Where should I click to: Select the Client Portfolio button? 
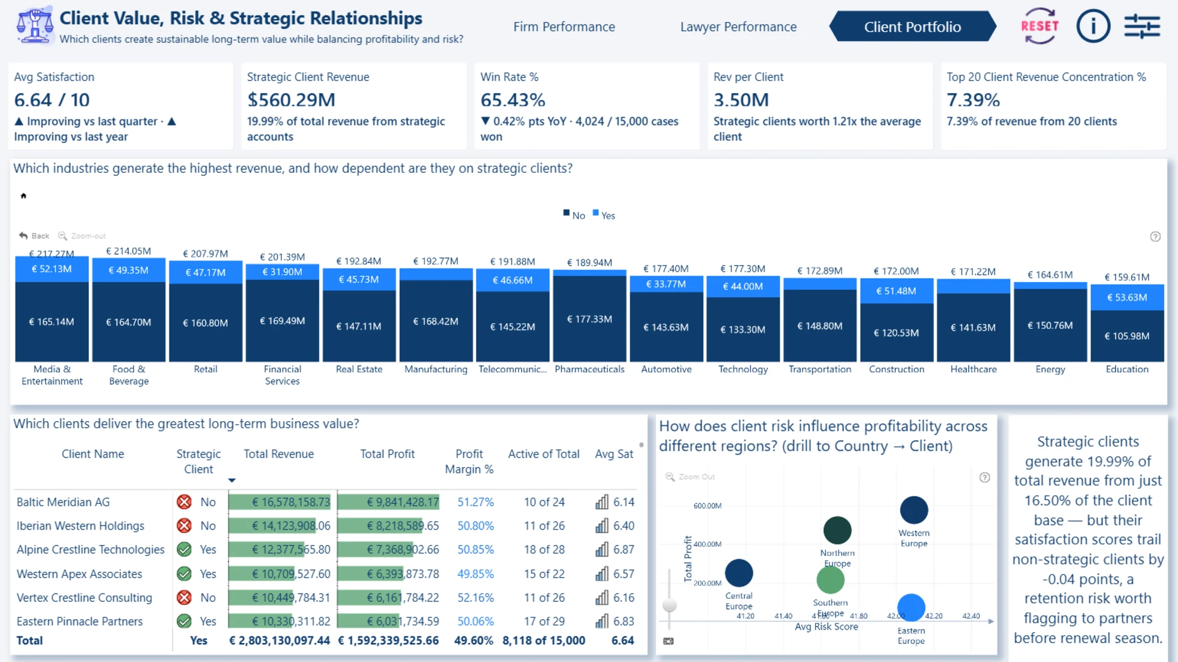[912, 27]
